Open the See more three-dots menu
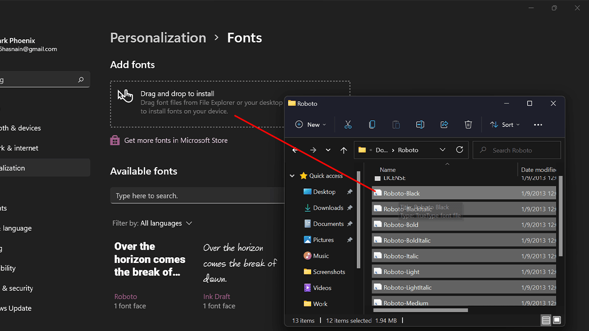The image size is (589, 331). pos(538,125)
